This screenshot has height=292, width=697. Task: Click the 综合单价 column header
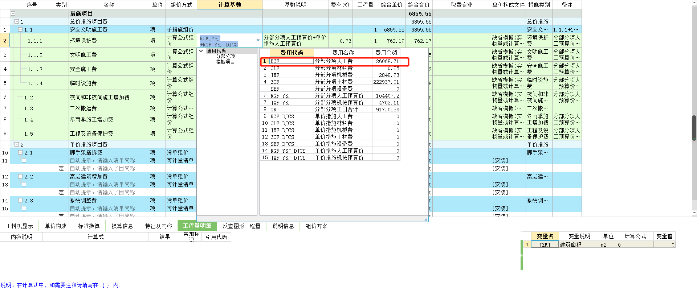[392, 5]
